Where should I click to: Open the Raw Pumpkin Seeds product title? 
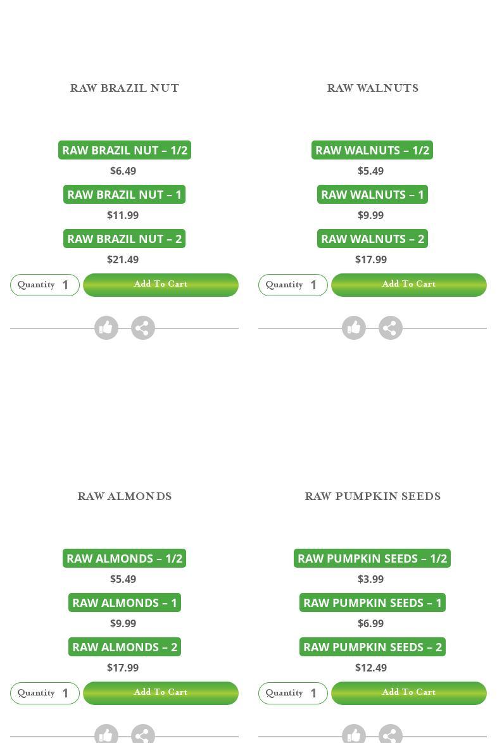pyautogui.click(x=372, y=496)
